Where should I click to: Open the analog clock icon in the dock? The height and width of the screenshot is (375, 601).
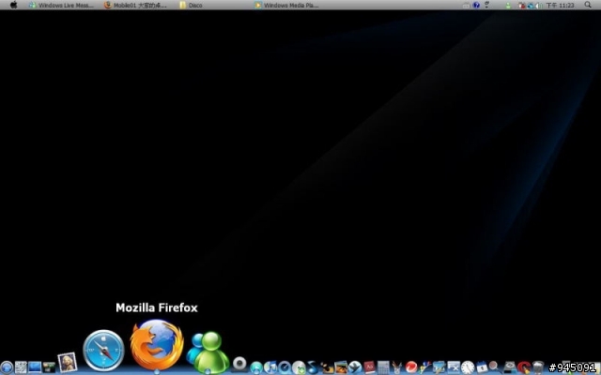468,367
